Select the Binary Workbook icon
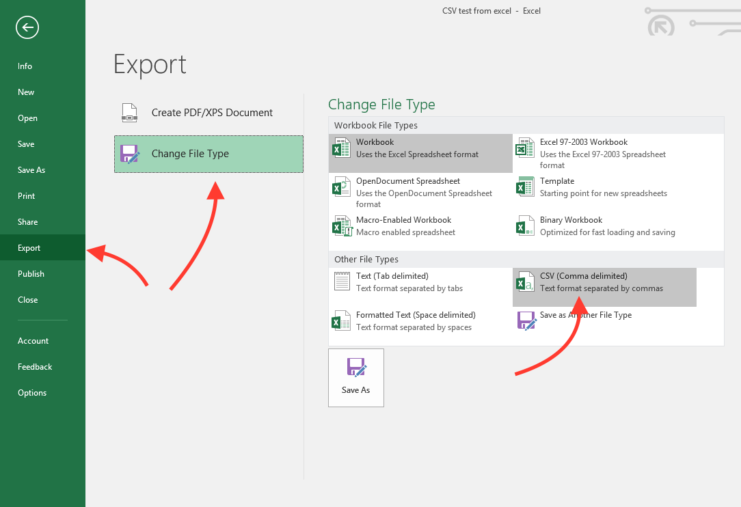The width and height of the screenshot is (741, 507). point(525,225)
